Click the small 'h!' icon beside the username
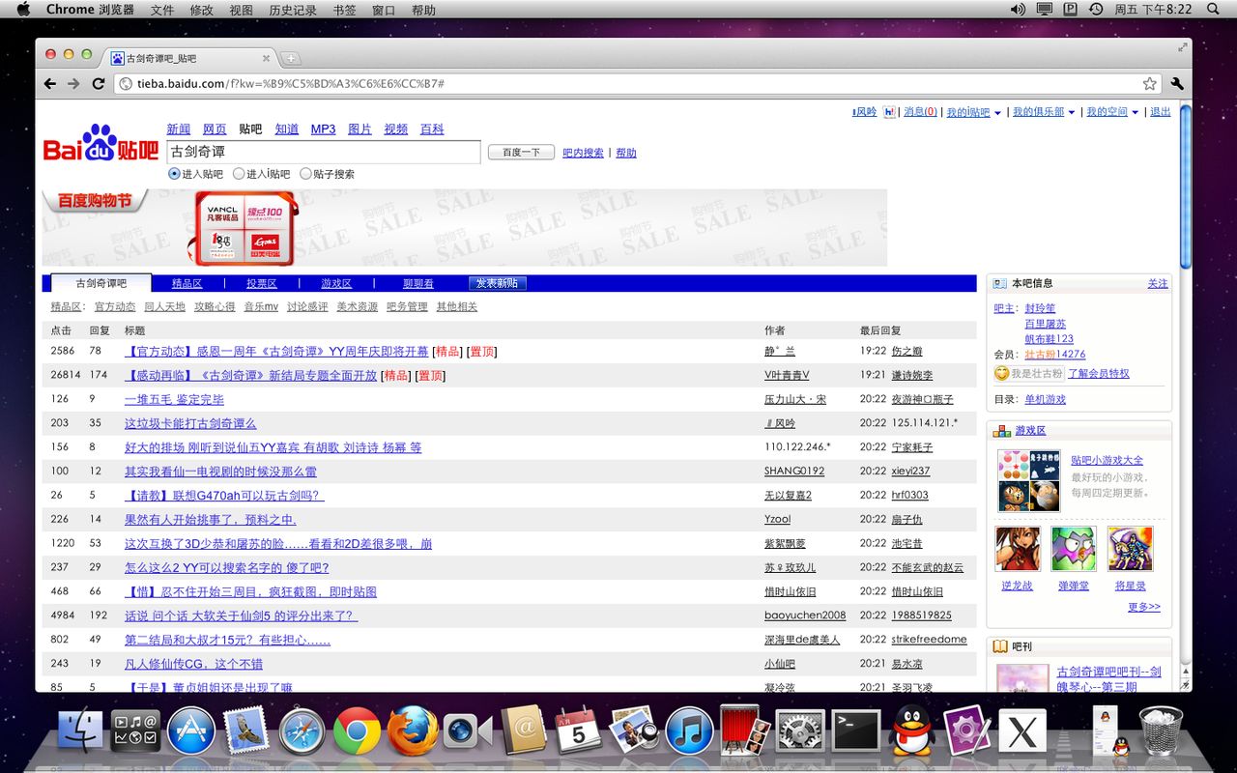Screen dimensions: 1237x773 pos(889,112)
